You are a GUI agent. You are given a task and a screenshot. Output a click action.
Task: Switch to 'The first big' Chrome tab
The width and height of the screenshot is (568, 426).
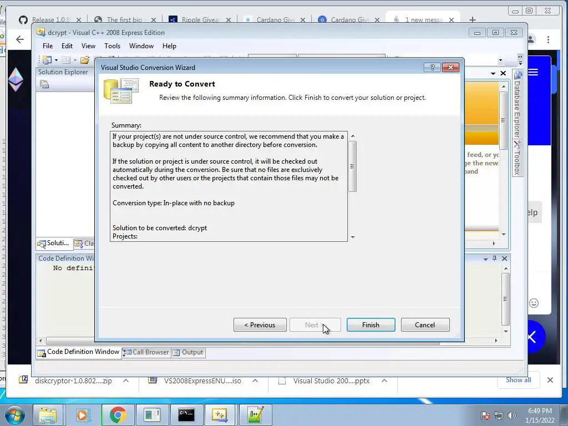pyautogui.click(x=125, y=19)
